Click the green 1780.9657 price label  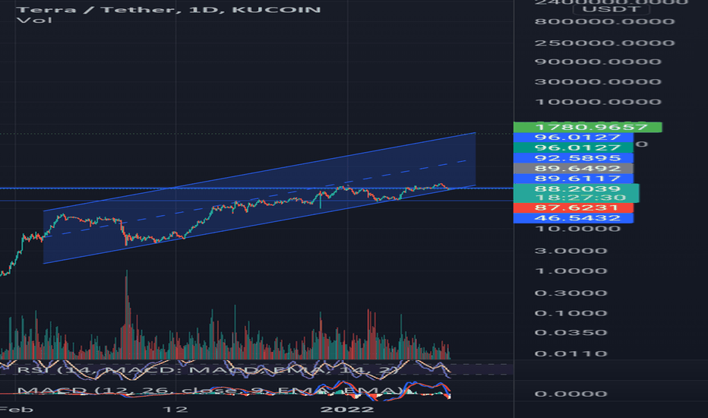[x=587, y=127]
